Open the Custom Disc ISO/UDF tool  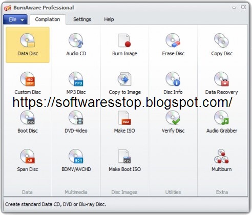28,83
